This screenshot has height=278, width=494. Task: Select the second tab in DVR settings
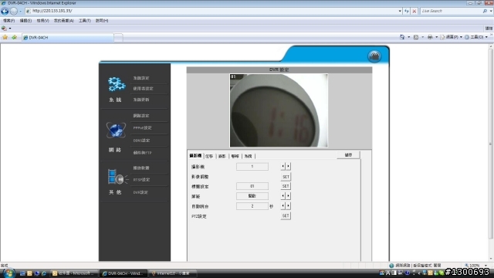click(209, 156)
